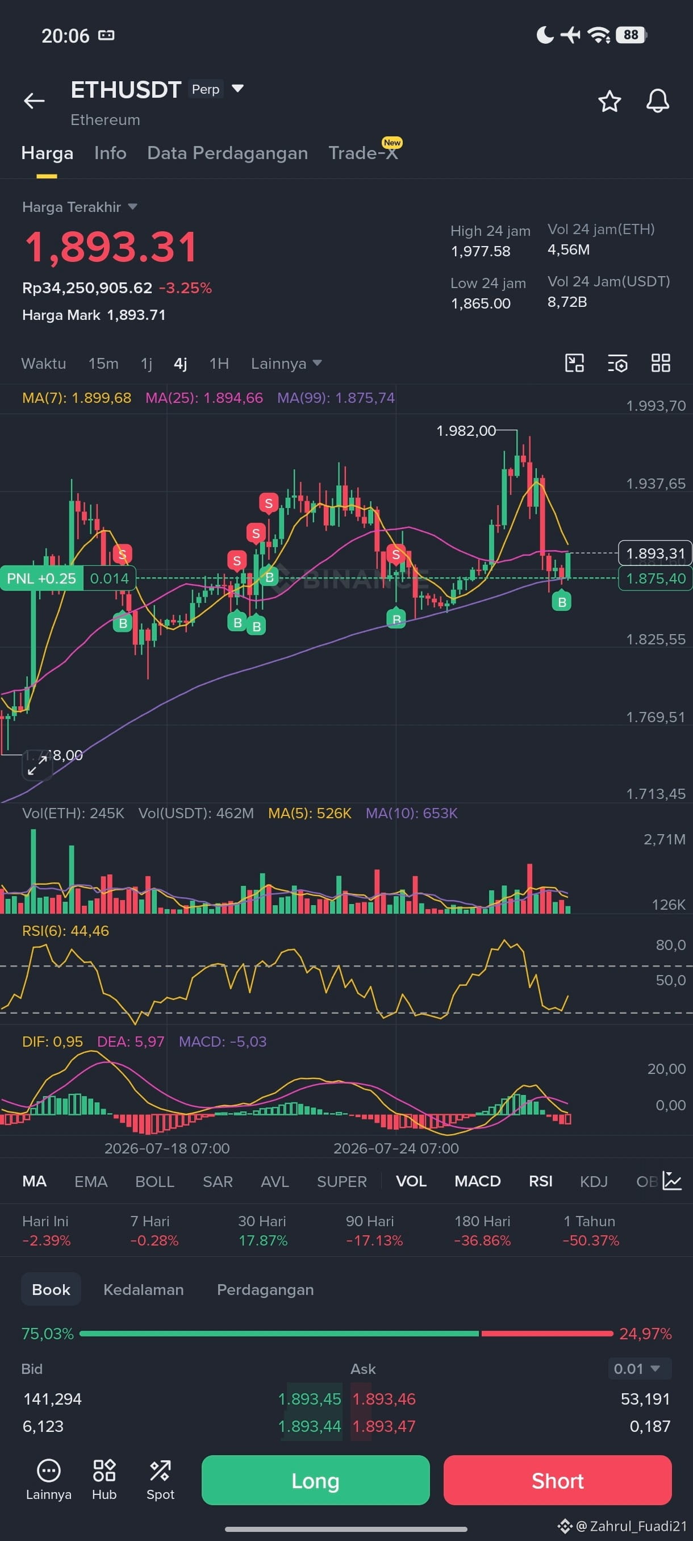
Task: Toggle the SUPER indicator
Action: tap(341, 1181)
